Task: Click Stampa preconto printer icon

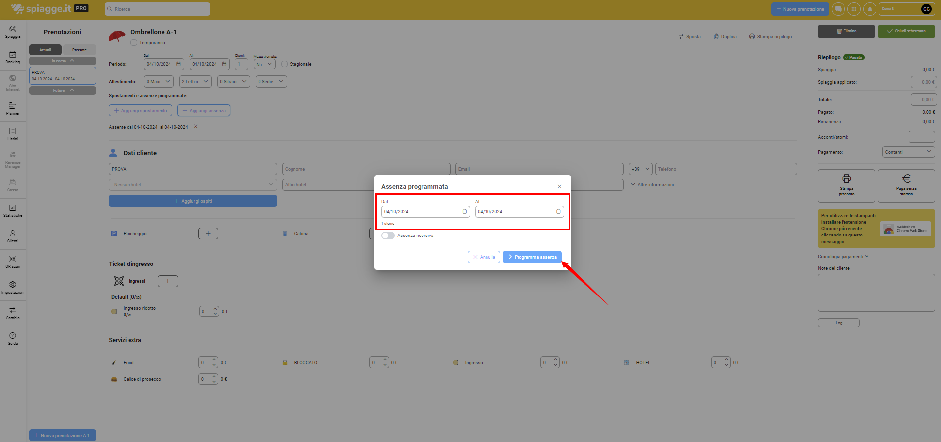Action: pyautogui.click(x=846, y=178)
